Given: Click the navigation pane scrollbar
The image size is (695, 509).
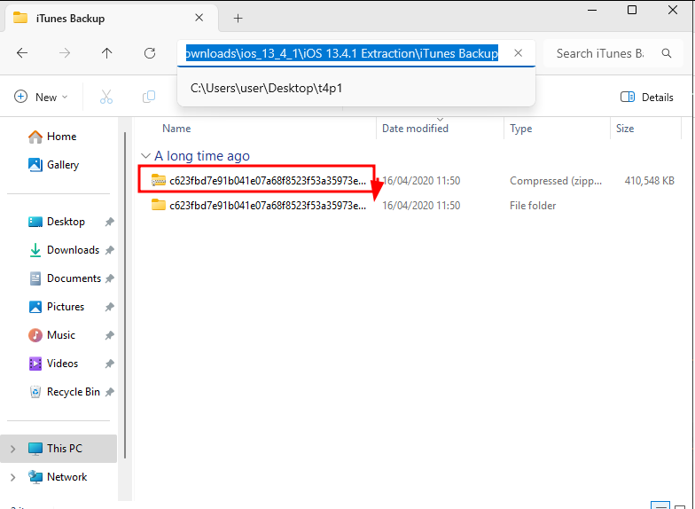Looking at the screenshot, I should [125, 294].
